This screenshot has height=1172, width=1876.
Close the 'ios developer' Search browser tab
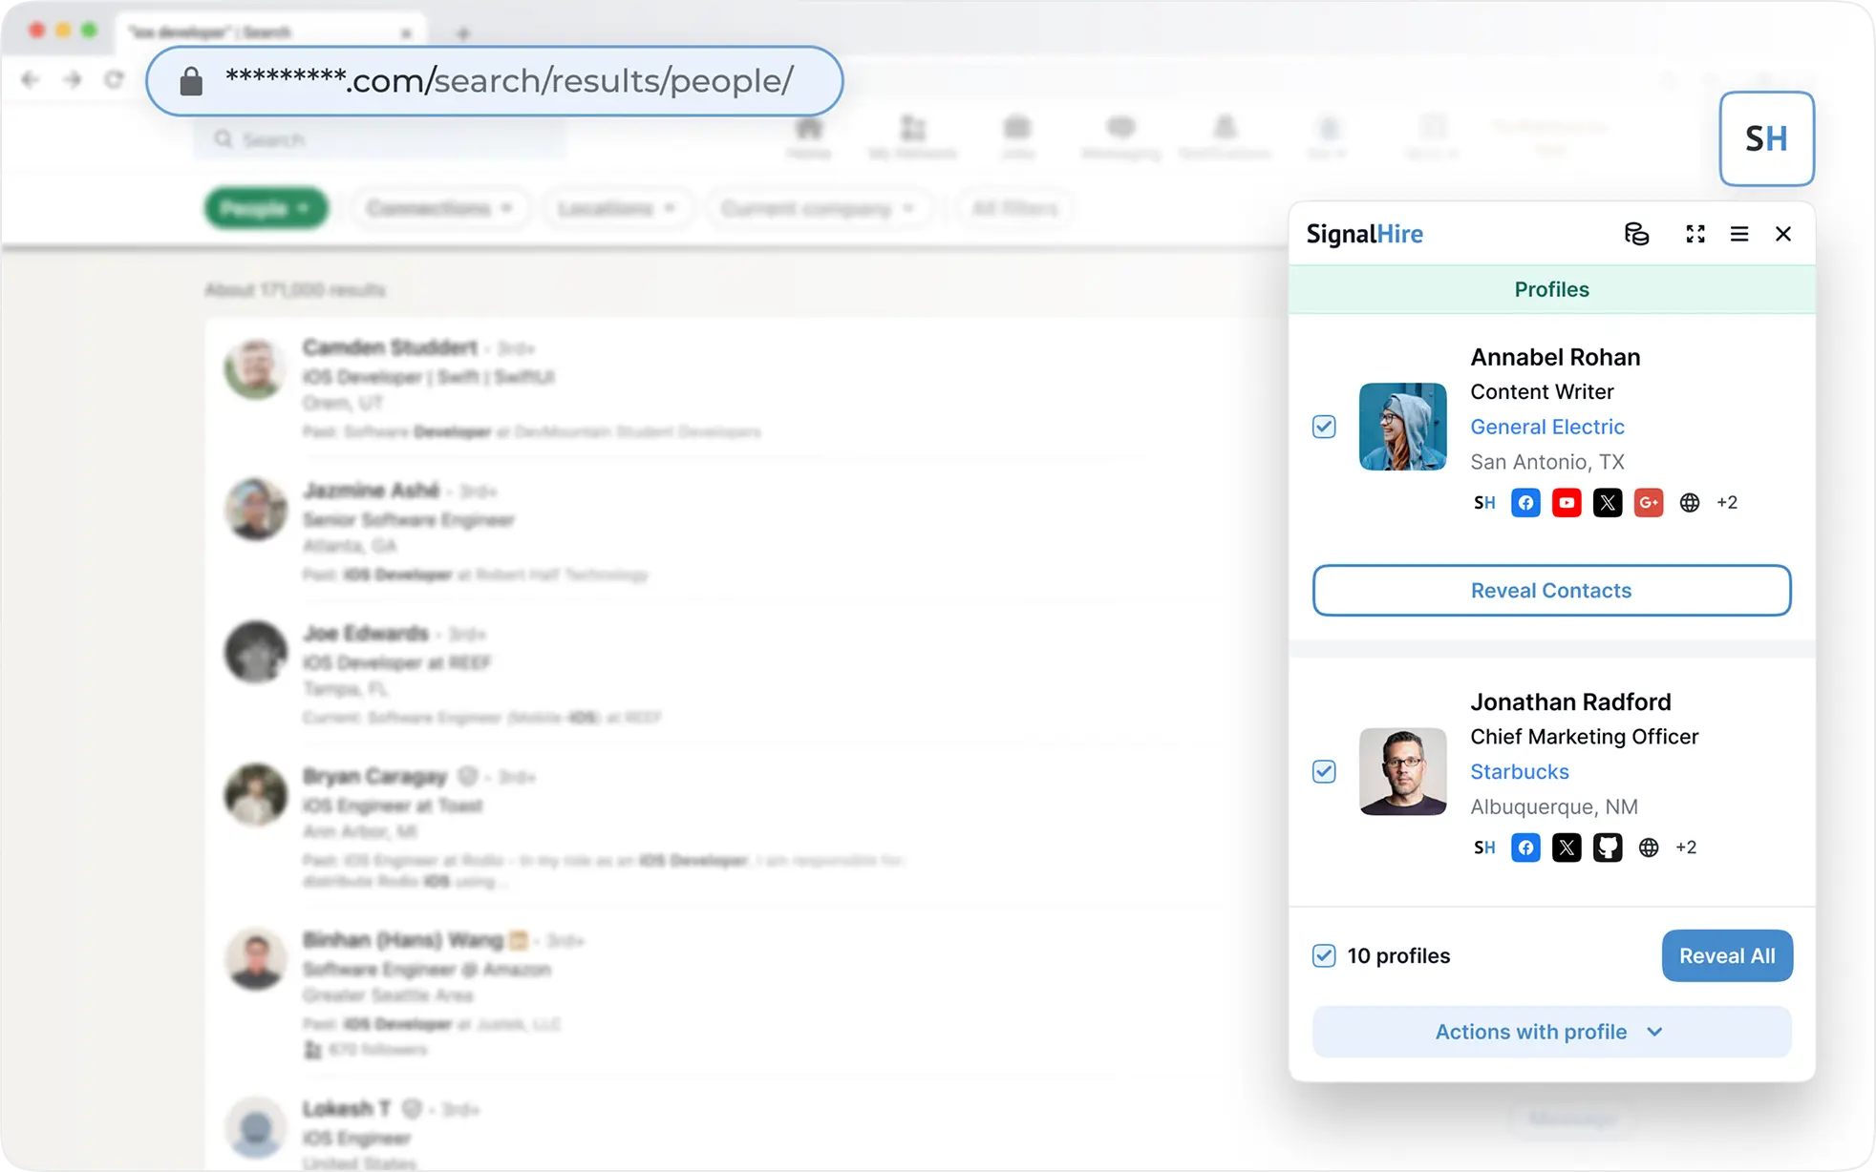tap(406, 33)
